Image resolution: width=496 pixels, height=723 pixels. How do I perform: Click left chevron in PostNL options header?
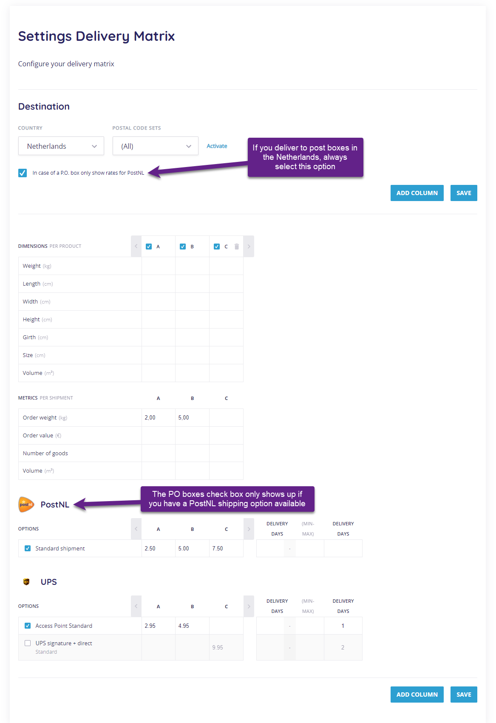[x=136, y=529]
